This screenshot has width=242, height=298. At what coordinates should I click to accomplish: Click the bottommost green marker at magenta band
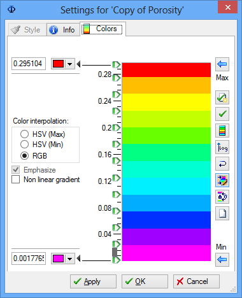point(117,260)
